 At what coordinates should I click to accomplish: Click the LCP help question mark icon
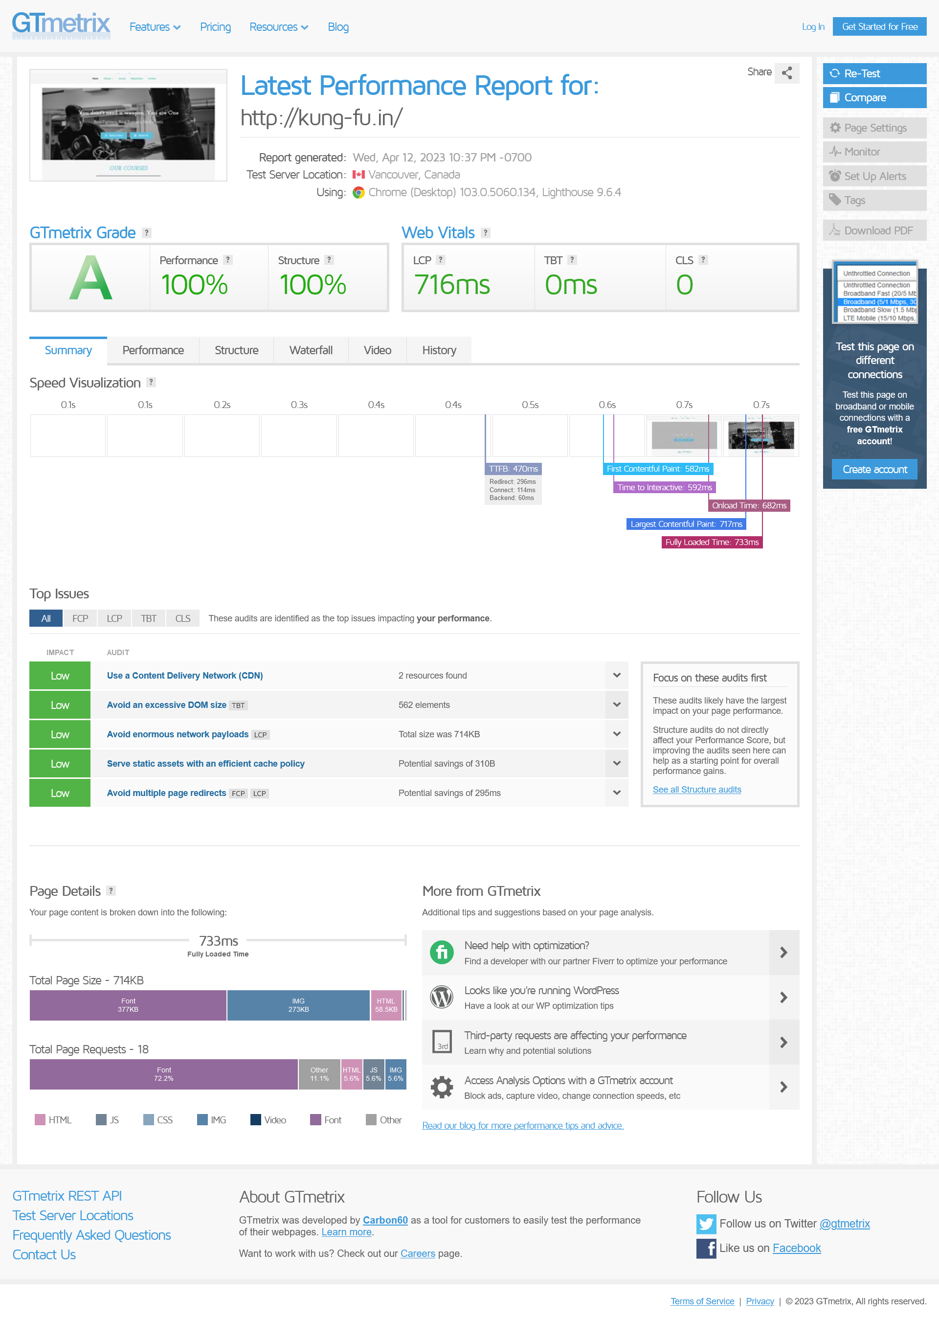[x=441, y=260]
